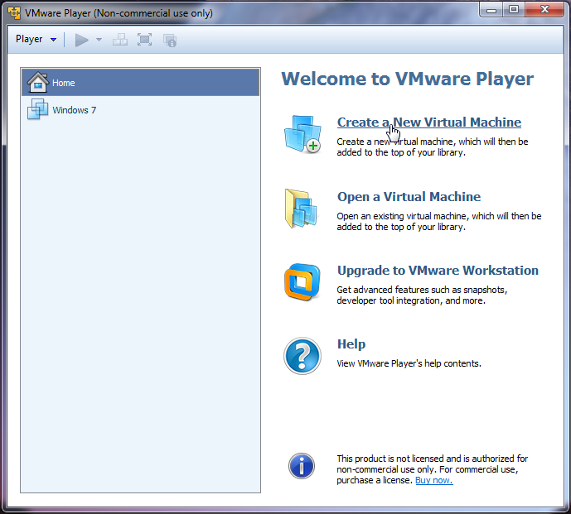Close the VMware Player window
The height and width of the screenshot is (514, 571).
coord(544,9)
